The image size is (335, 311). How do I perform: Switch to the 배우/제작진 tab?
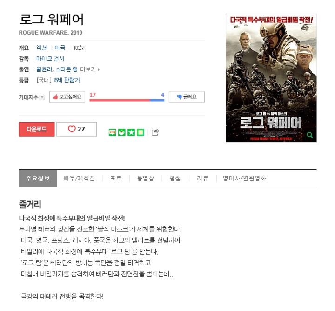coord(79,178)
